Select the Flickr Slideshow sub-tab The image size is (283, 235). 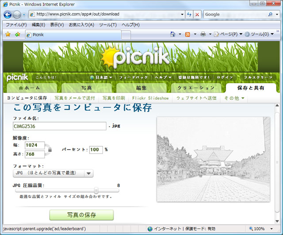click(150, 98)
